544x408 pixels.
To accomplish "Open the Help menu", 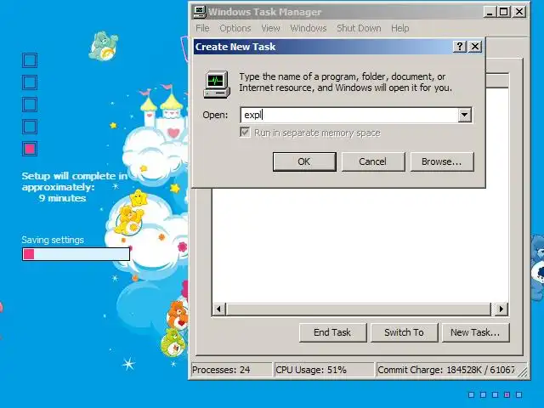I will [400, 28].
